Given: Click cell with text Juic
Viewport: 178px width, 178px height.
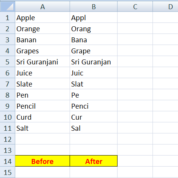Looking at the screenshot, I should [x=94, y=73].
